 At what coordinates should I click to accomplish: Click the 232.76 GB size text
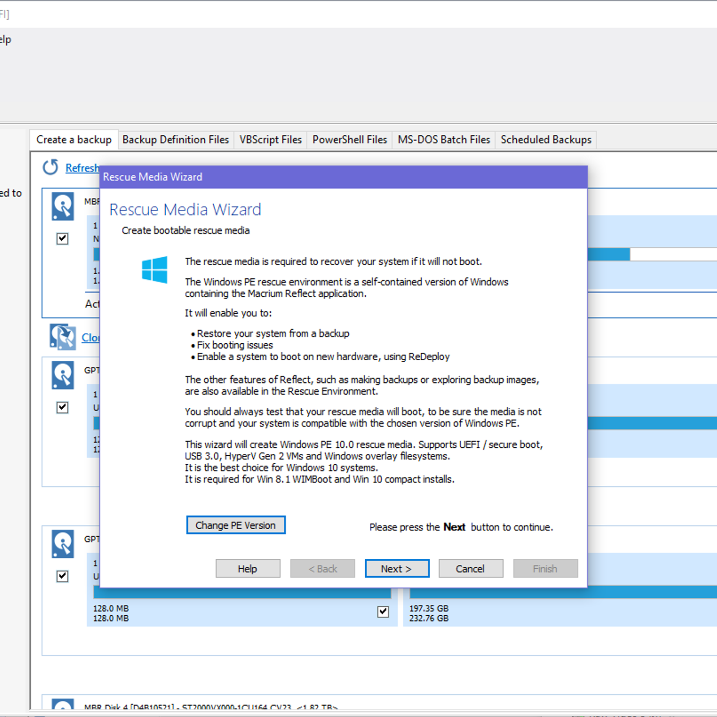(x=429, y=618)
